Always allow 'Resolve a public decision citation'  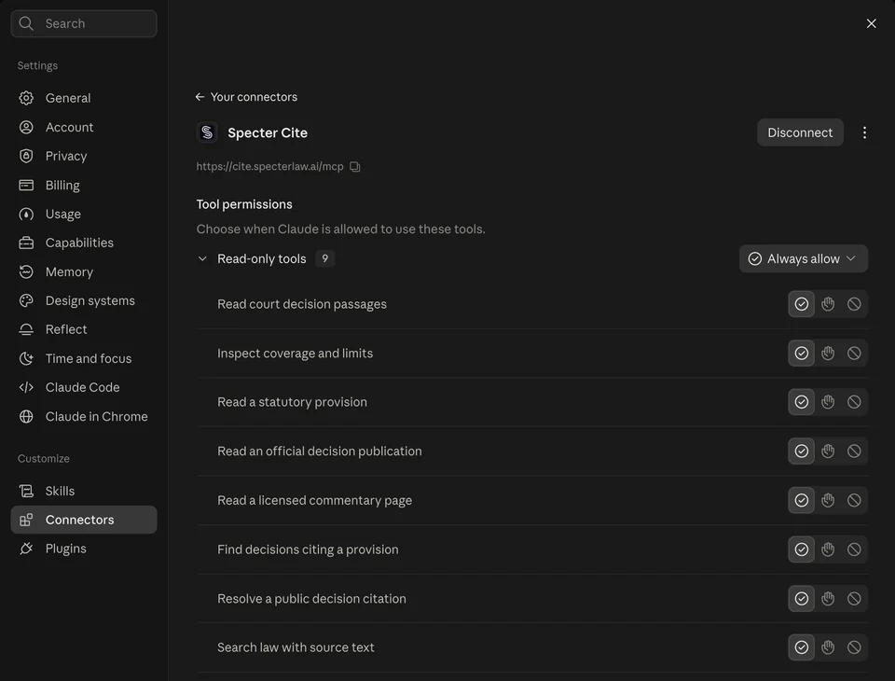(802, 599)
